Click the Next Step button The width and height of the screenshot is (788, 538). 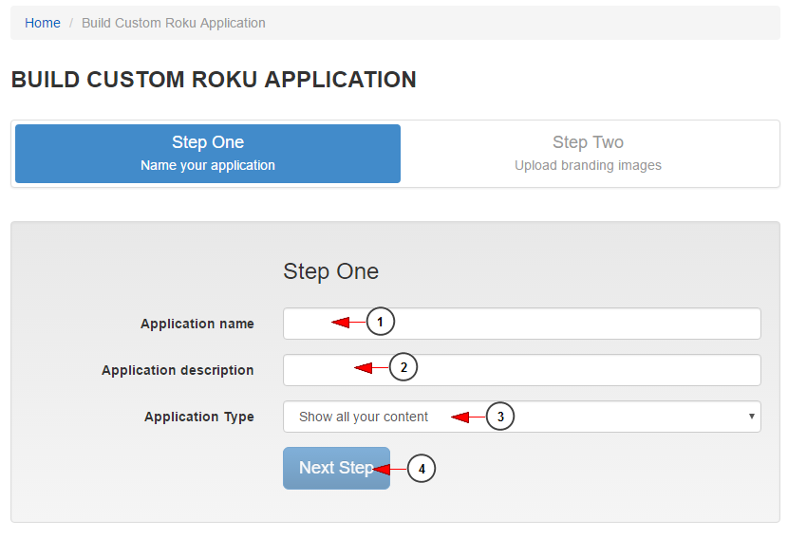point(336,468)
